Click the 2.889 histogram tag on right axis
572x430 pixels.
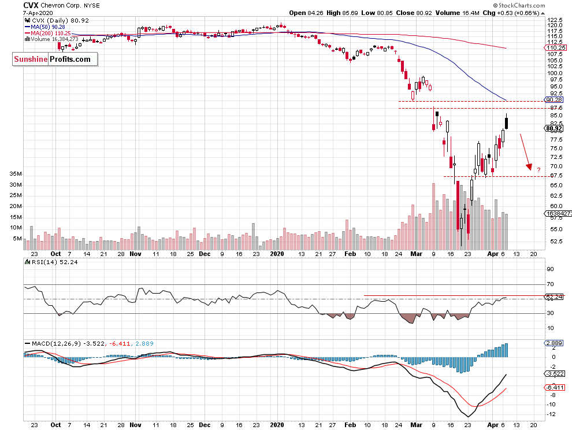[x=554, y=343]
